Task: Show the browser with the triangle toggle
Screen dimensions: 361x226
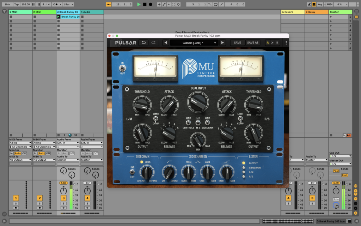Action: click(x=4, y=11)
